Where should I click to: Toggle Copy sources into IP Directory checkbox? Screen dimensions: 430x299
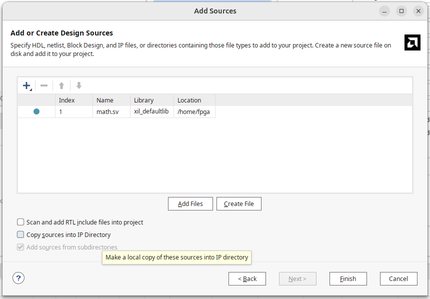point(20,234)
